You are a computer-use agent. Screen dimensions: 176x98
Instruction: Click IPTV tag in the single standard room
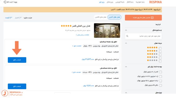(x=90, y=46)
